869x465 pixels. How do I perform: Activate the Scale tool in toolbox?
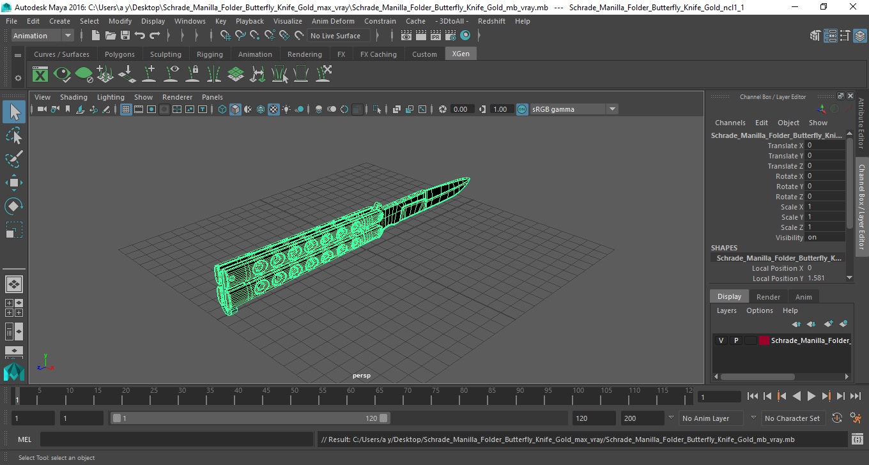[14, 230]
